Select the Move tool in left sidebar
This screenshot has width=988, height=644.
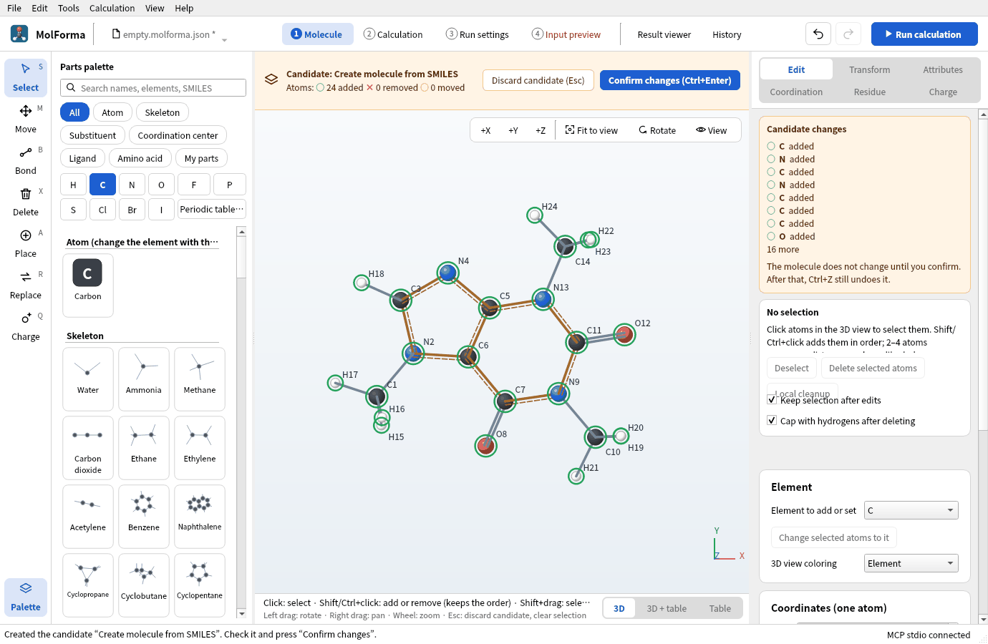[x=26, y=119]
